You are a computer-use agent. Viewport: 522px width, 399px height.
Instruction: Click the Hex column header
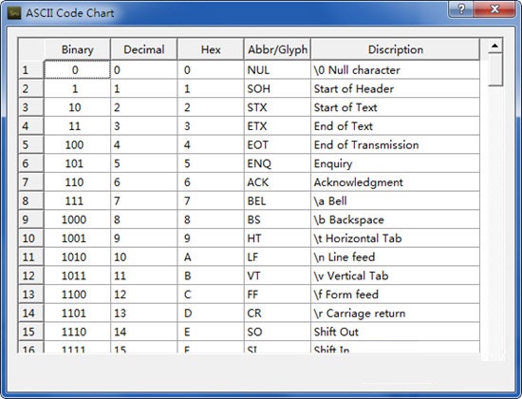click(x=211, y=49)
